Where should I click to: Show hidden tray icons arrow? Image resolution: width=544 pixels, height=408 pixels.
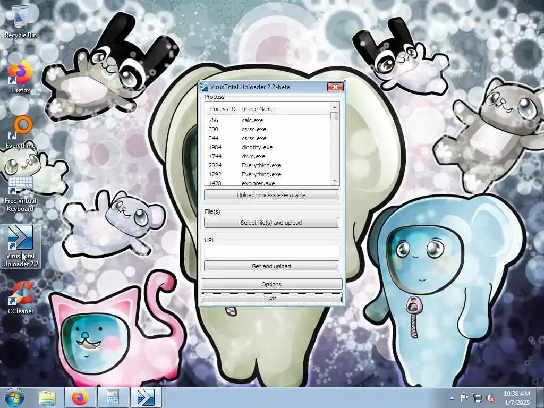tap(452, 398)
